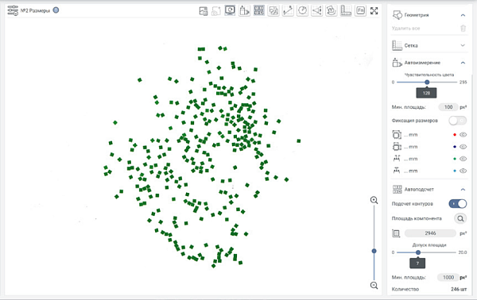Image resolution: width=477 pixels, height=300 pixels.
Task: Click the third distance measurement icon
Action: (397, 159)
